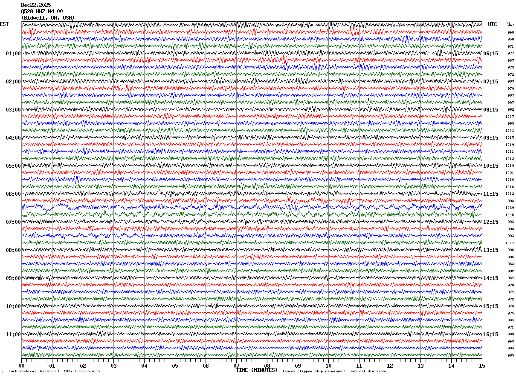Click the EST timezone label
The height and width of the screenshot is (377, 516).
4,24
